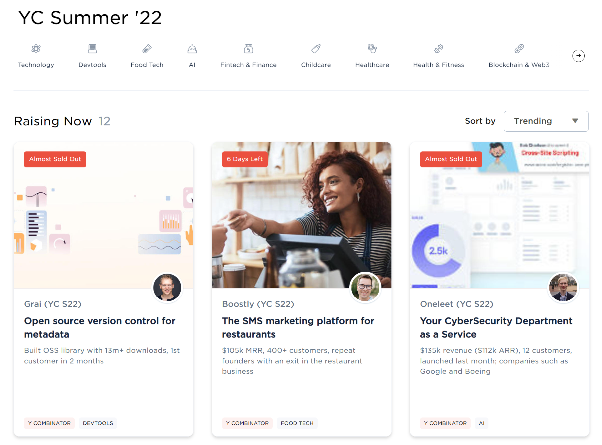Open the Grai metadata version control title
The image size is (602, 445).
pyautogui.click(x=100, y=328)
